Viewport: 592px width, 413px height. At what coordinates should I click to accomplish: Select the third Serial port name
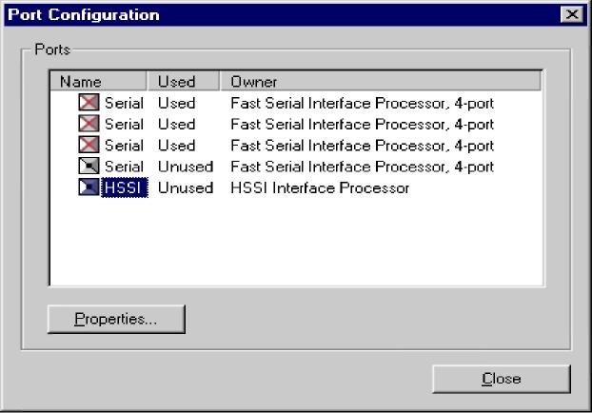(124, 146)
